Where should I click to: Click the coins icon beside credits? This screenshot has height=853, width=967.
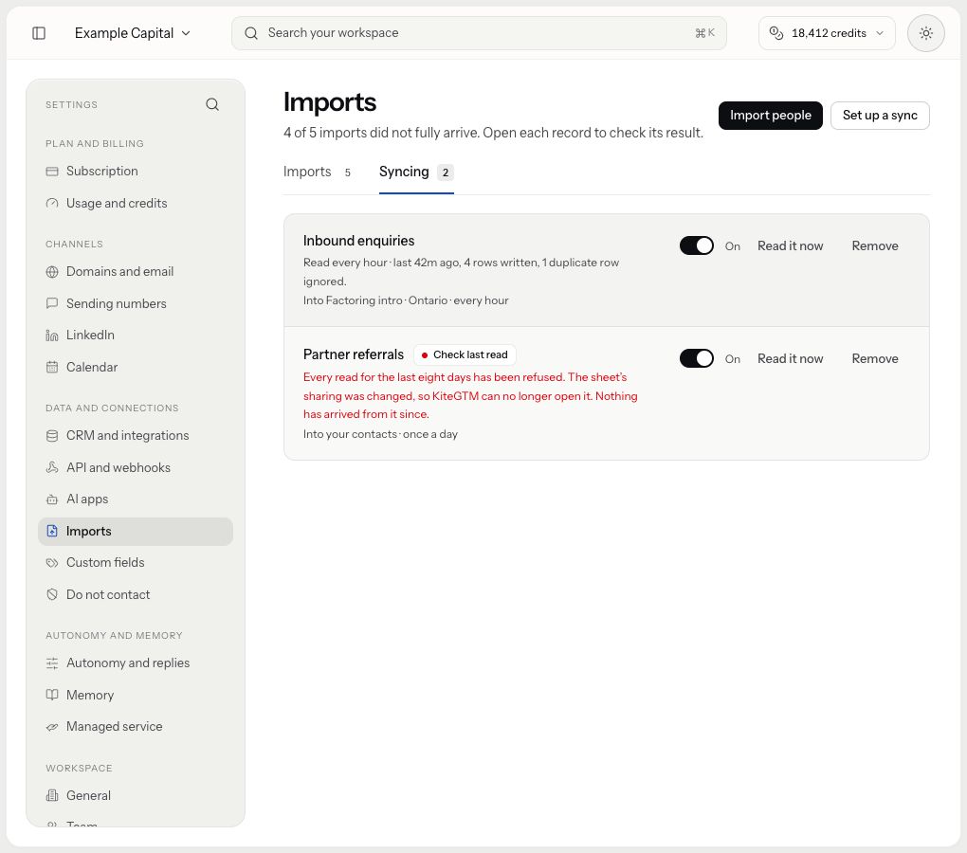pos(776,33)
